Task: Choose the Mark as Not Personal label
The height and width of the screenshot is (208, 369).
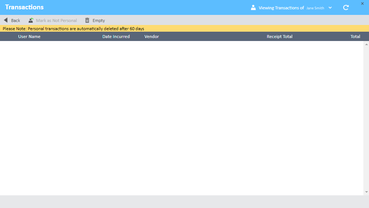Action: click(56, 21)
